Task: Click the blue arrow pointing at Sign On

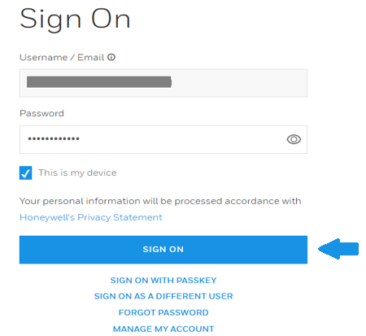Action: tap(338, 249)
